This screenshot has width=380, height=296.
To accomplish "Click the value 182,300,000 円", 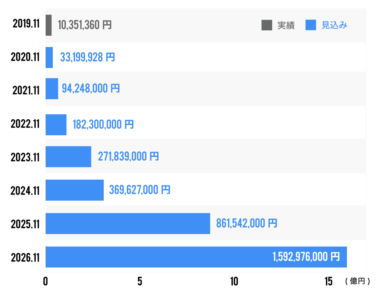I will (x=103, y=125).
